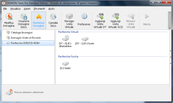Viewport: 173px width, 103px height.
Task: Maximize the DAEMON Tools window
Action: (x=159, y=2)
